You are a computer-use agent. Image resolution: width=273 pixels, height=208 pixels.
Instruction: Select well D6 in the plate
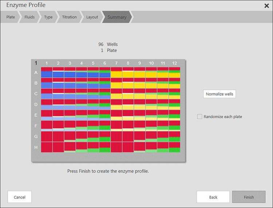point(105,104)
